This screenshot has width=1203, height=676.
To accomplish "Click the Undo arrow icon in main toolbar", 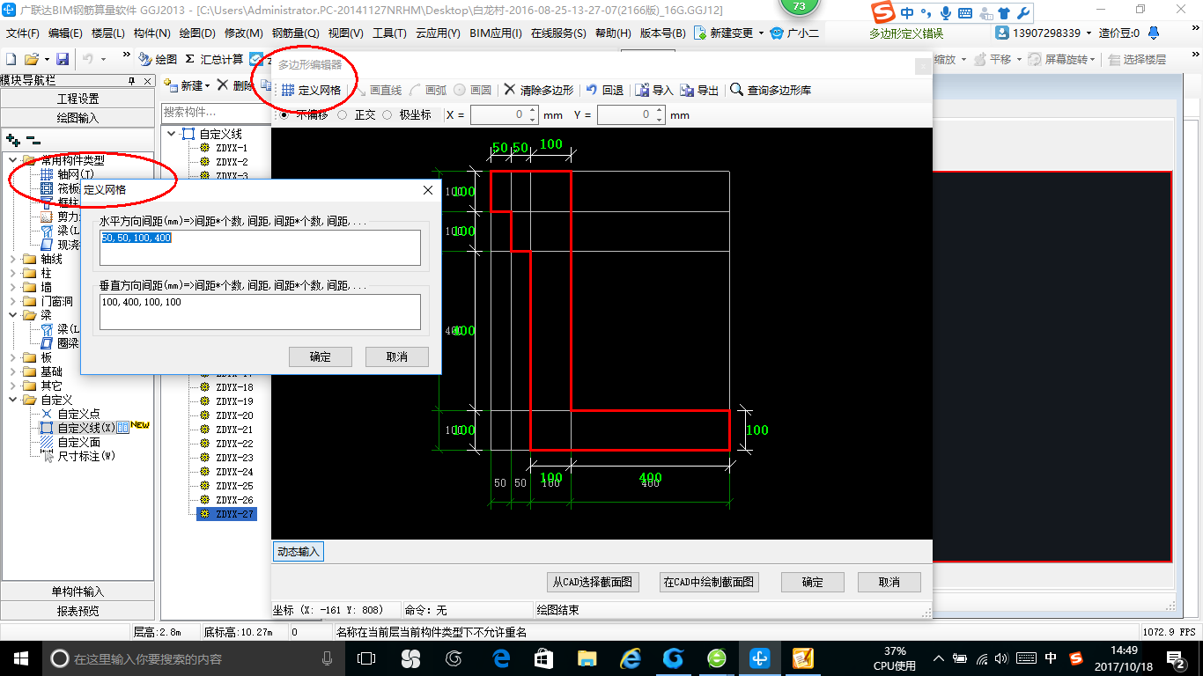I will pyautogui.click(x=88, y=59).
